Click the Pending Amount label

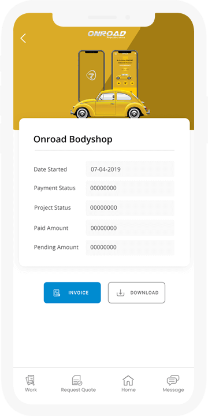[56, 247]
